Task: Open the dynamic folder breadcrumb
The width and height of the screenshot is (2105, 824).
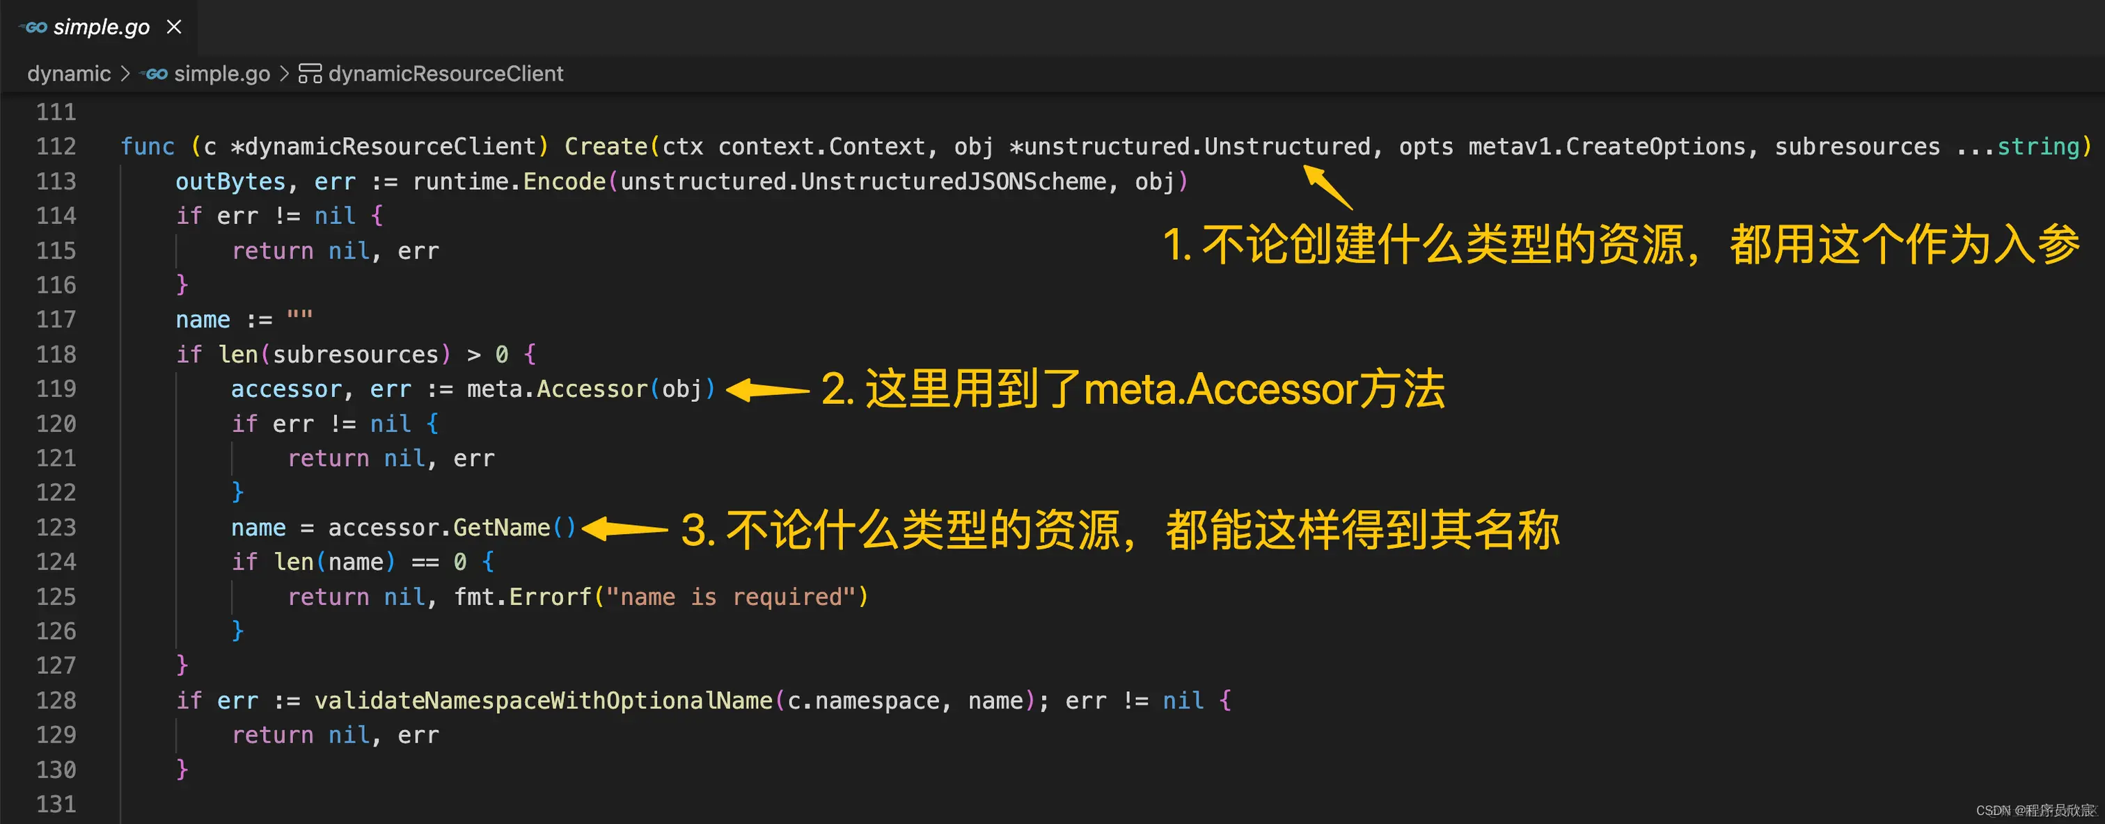Action: coord(69,74)
